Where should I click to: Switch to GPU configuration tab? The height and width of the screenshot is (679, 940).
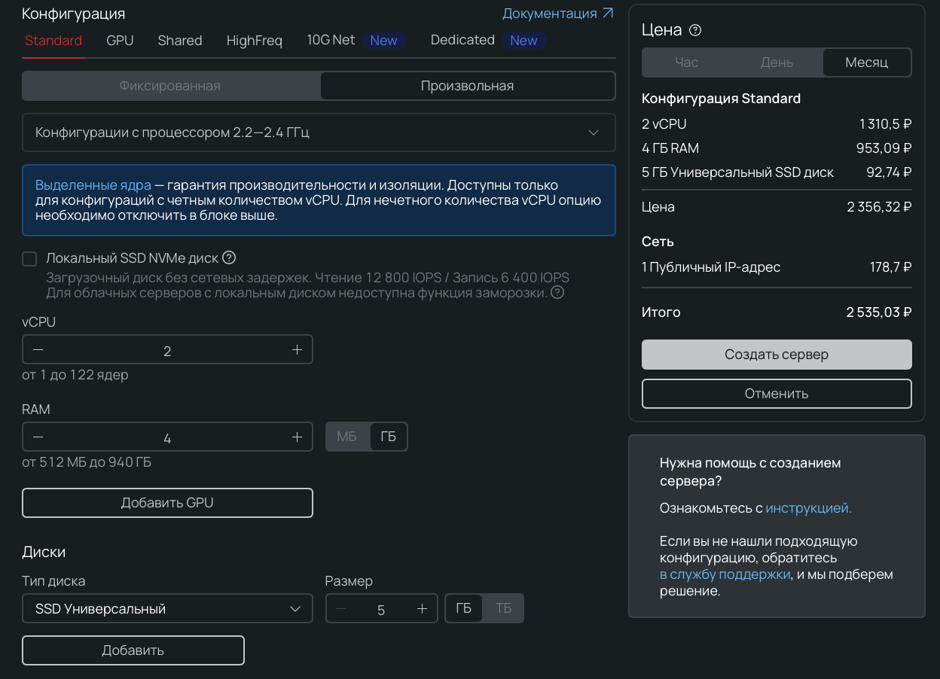120,41
